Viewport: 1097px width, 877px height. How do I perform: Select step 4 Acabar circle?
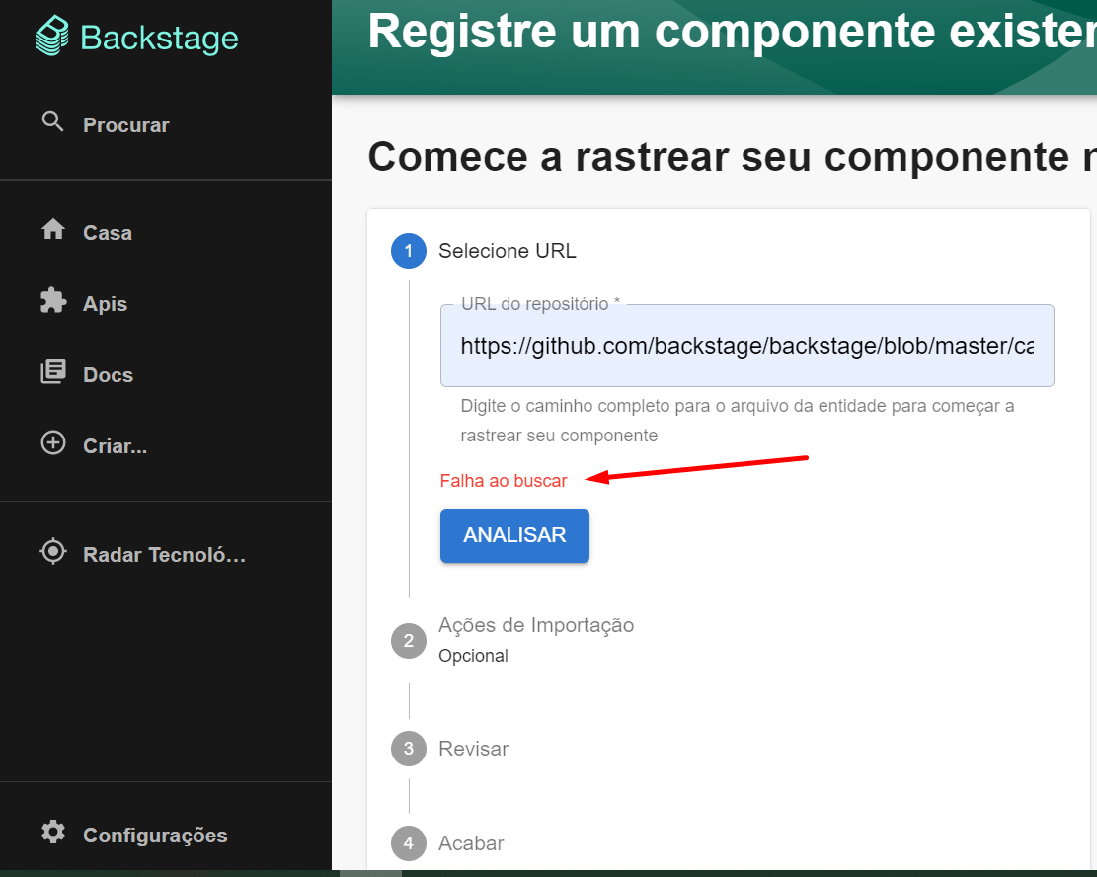[x=408, y=843]
